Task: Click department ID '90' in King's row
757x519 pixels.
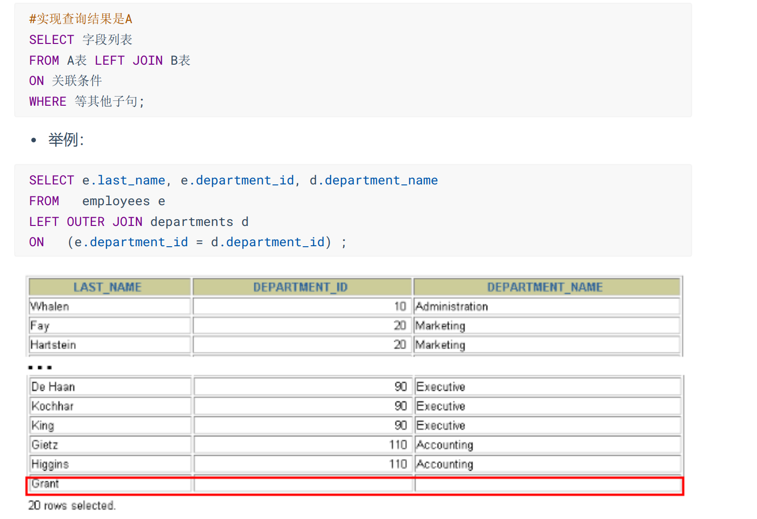Action: (401, 425)
